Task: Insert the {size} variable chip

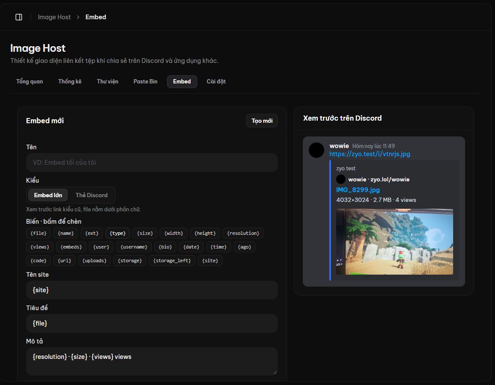Action: (145, 233)
